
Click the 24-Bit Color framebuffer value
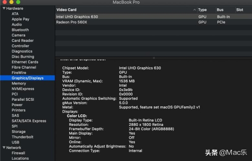tap(151, 129)
